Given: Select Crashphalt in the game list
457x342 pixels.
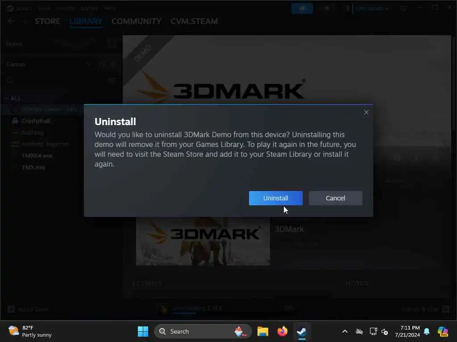Looking at the screenshot, I should (x=36, y=121).
